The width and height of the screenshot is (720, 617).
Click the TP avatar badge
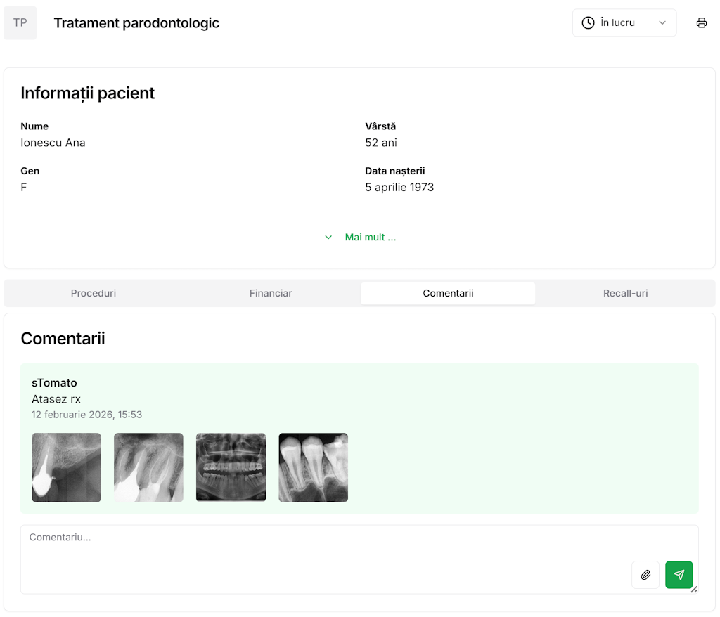click(20, 22)
